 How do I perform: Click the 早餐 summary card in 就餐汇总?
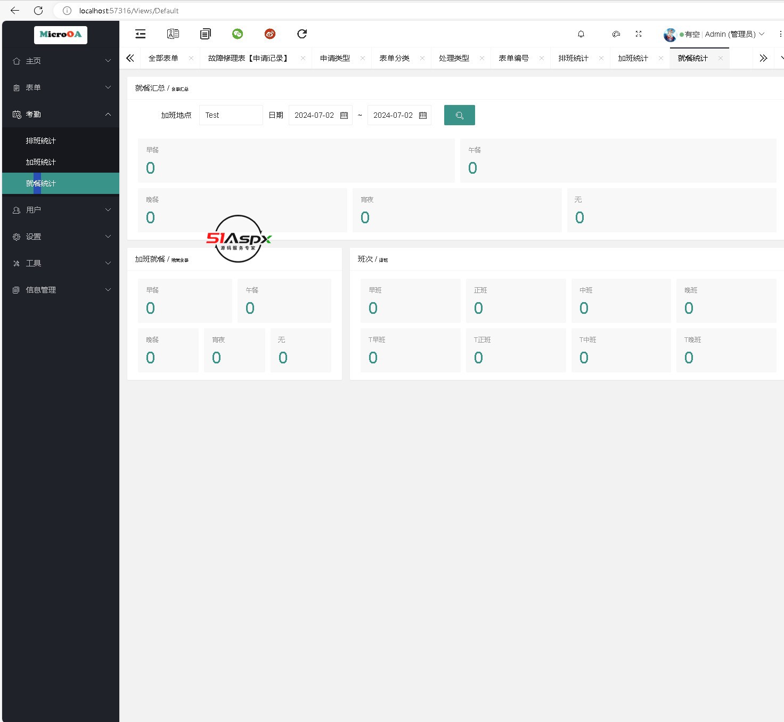click(296, 160)
